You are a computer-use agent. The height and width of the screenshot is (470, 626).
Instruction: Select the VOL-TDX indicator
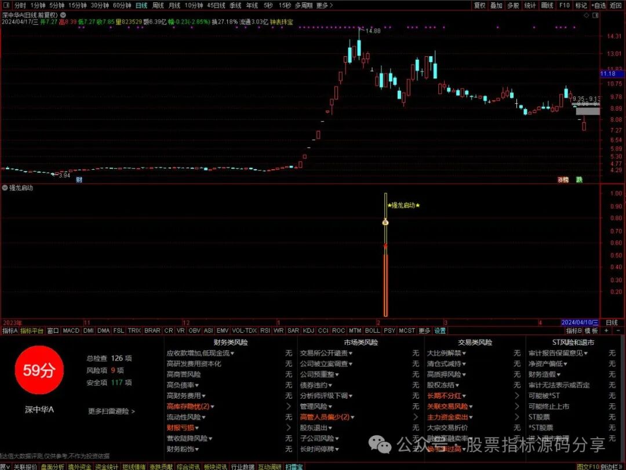(245, 331)
